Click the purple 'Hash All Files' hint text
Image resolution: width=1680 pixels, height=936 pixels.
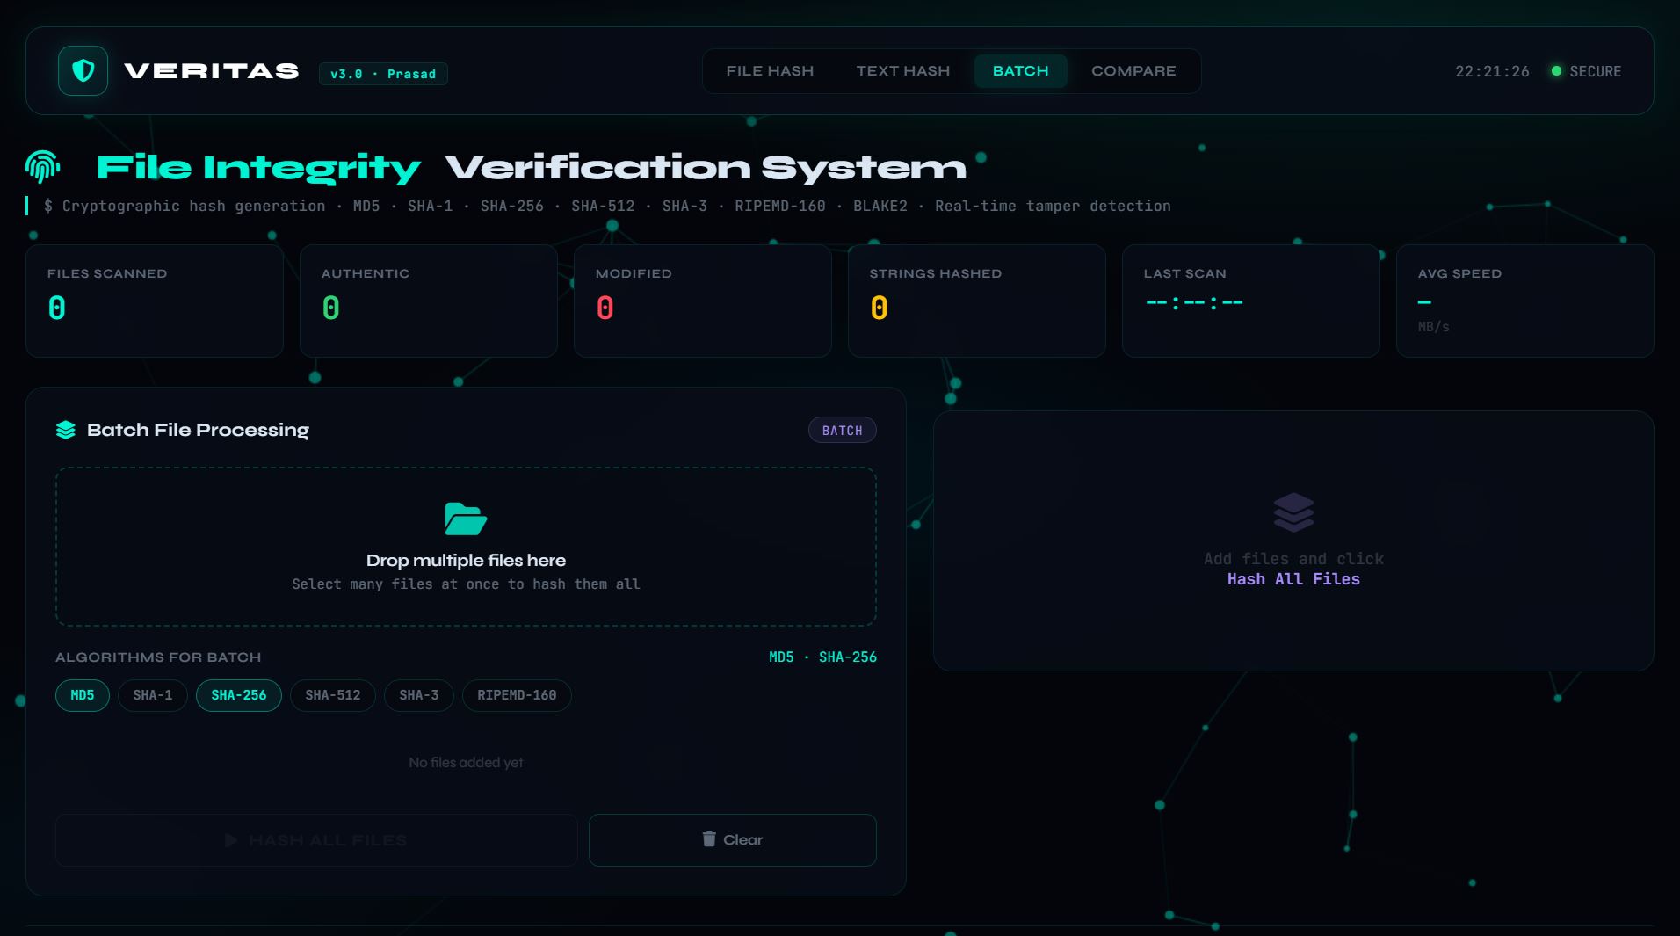(1293, 579)
